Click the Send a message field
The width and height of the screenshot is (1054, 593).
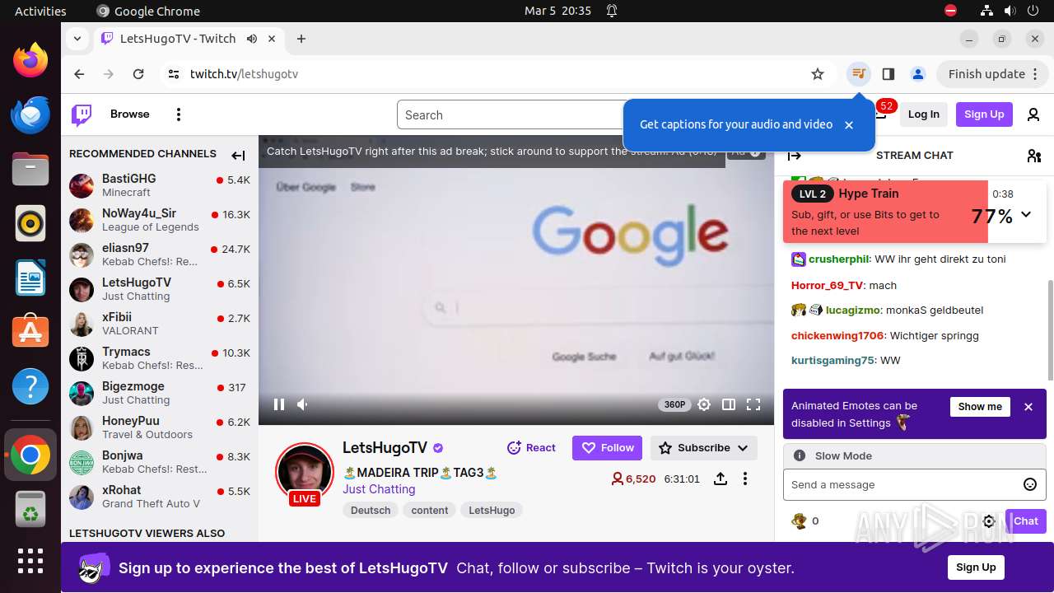tap(914, 484)
